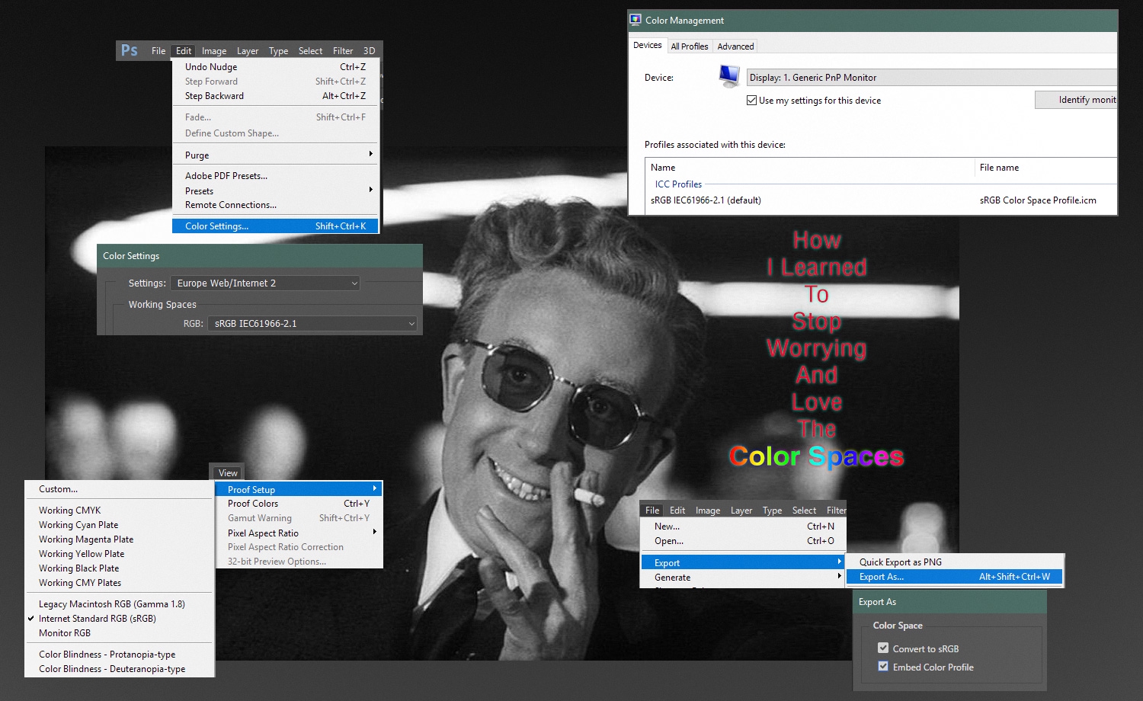Open the File menu beside the Ps logo
Image resolution: width=1143 pixels, height=701 pixels.
[x=158, y=51]
